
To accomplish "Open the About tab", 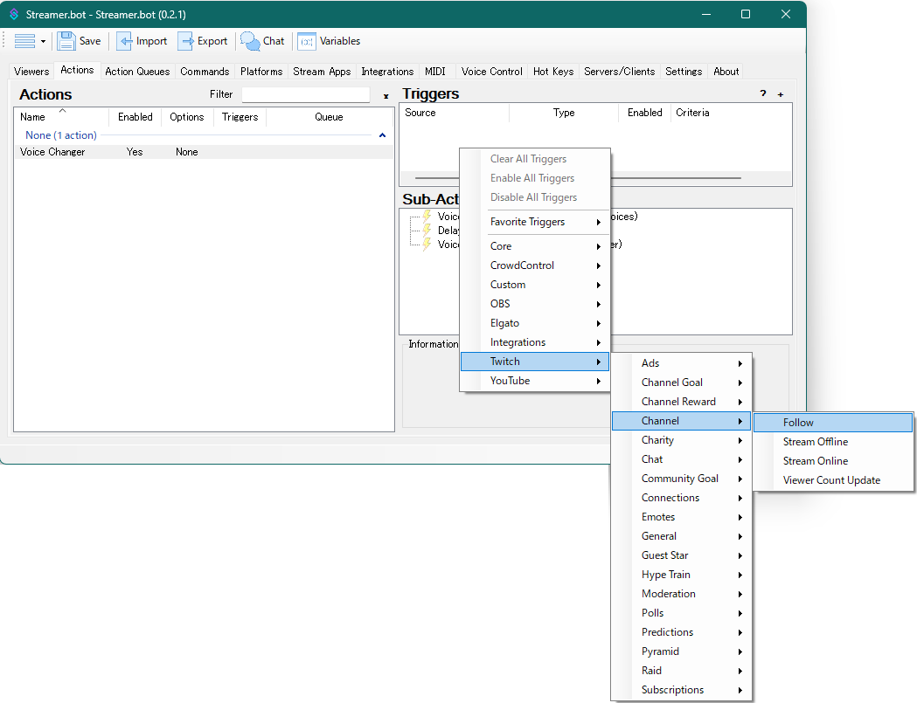I will click(x=726, y=72).
